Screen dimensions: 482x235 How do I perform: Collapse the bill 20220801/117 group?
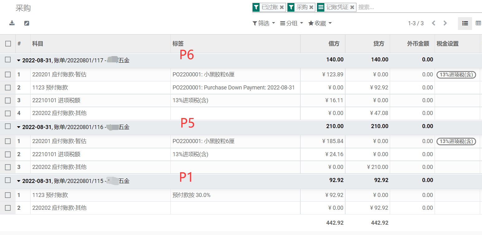pos(19,60)
